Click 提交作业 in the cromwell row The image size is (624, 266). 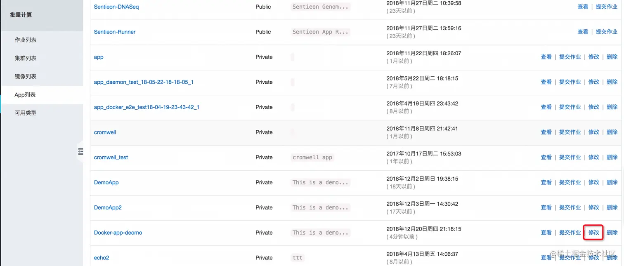[570, 132]
